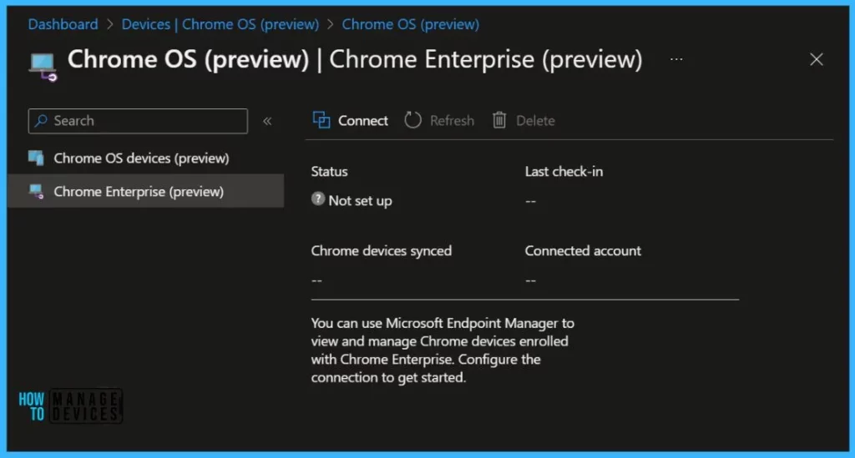The image size is (855, 458).
Task: Click the 'Last check-in' label
Action: [564, 172]
